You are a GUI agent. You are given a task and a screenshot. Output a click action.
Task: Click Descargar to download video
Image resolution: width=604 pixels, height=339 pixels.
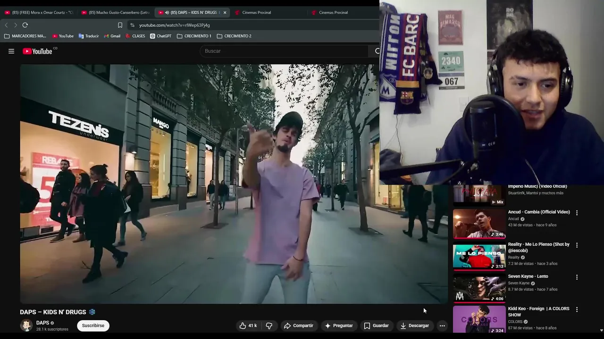tap(415, 325)
